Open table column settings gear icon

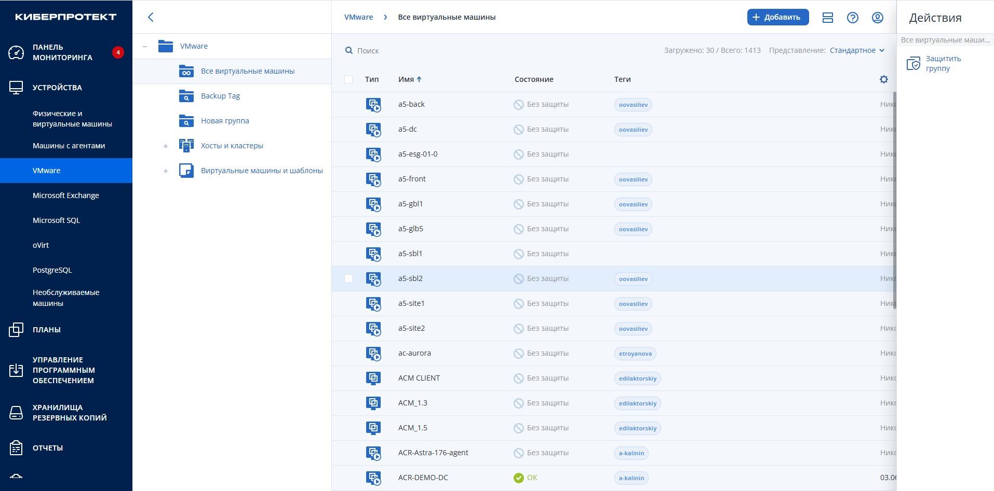tap(883, 79)
